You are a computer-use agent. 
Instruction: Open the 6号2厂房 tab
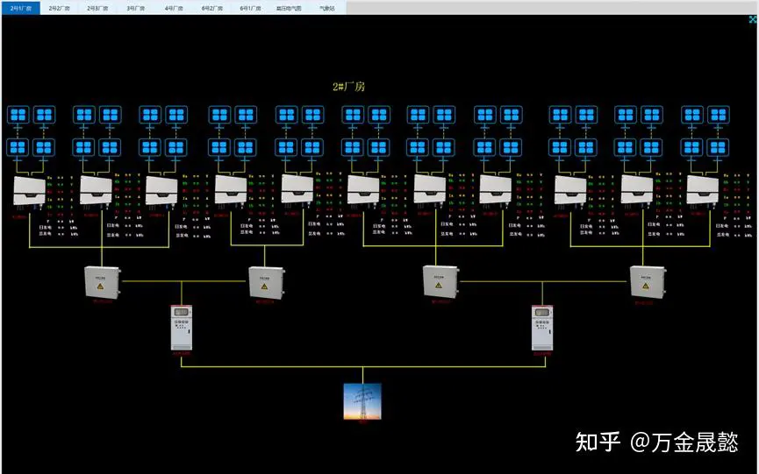pos(211,7)
